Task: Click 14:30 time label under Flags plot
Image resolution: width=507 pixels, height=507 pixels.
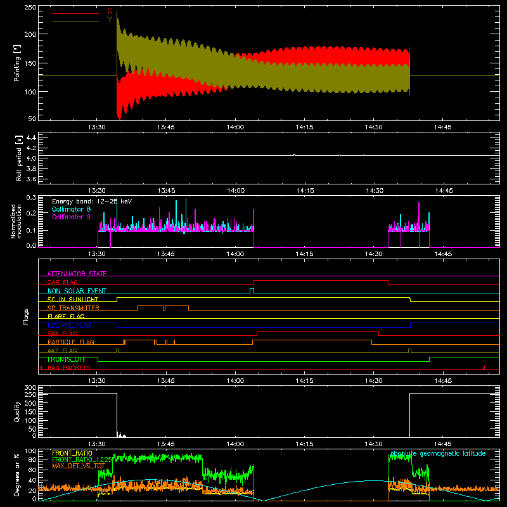Action: (373, 381)
